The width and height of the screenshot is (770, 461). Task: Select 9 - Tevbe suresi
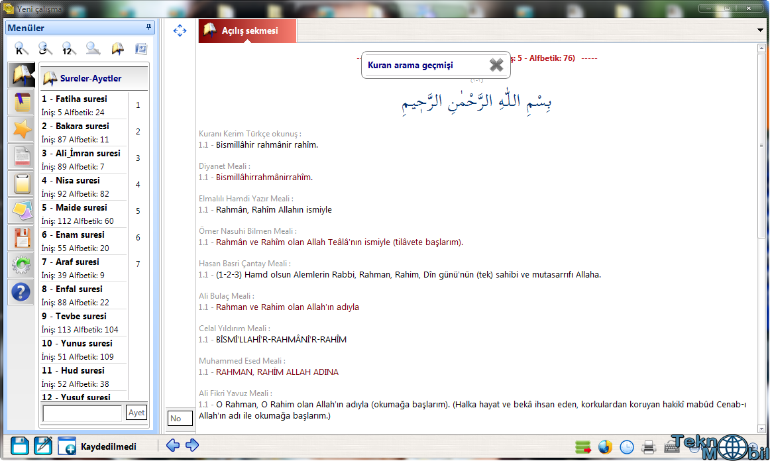click(x=83, y=323)
